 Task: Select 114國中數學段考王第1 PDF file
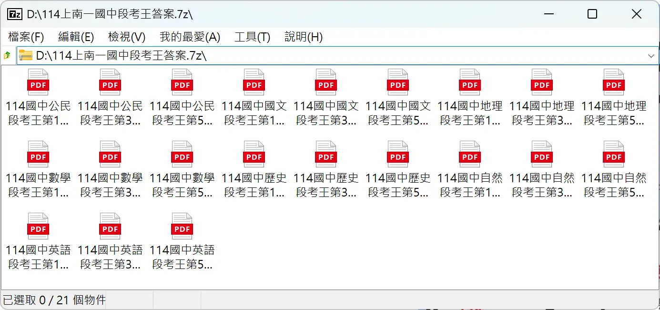pyautogui.click(x=38, y=155)
